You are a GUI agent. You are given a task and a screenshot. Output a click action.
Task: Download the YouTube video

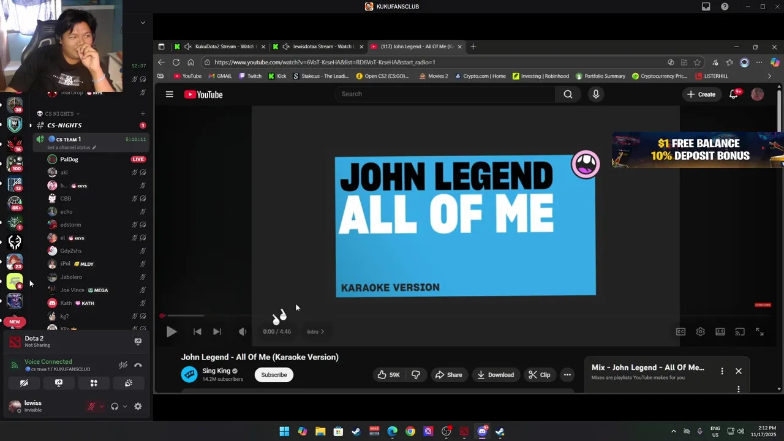496,375
